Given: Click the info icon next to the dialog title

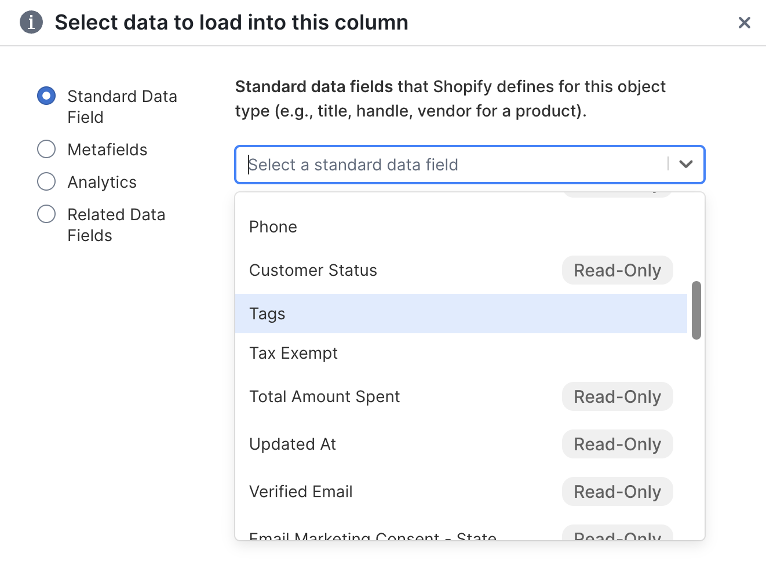Looking at the screenshot, I should click(31, 22).
